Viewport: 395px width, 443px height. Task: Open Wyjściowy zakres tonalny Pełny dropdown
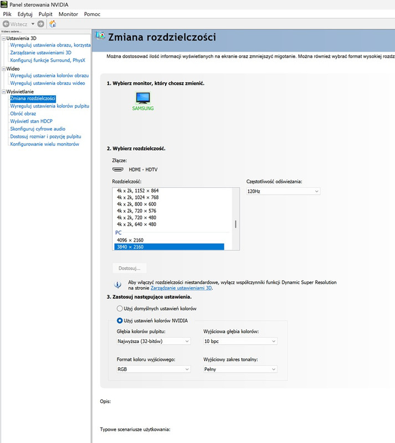click(x=240, y=369)
